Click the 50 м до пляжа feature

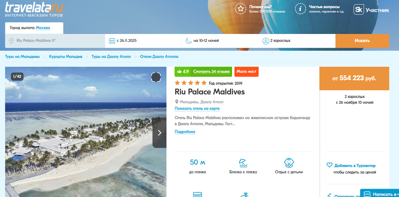[x=198, y=166]
